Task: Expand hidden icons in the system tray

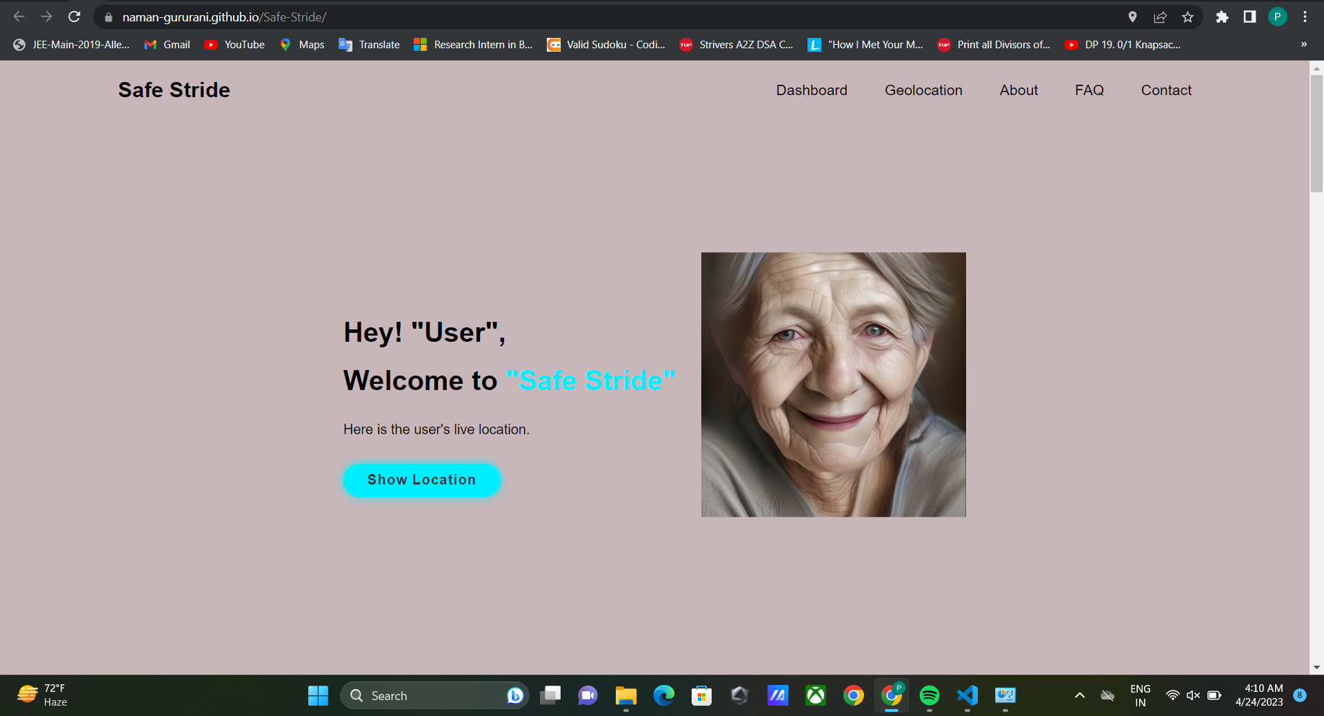Action: pos(1078,695)
